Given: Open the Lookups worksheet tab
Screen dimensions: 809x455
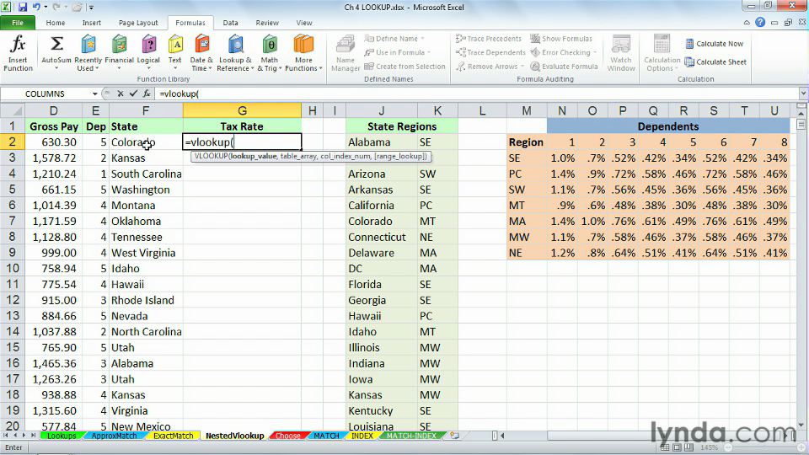Looking at the screenshot, I should point(62,436).
